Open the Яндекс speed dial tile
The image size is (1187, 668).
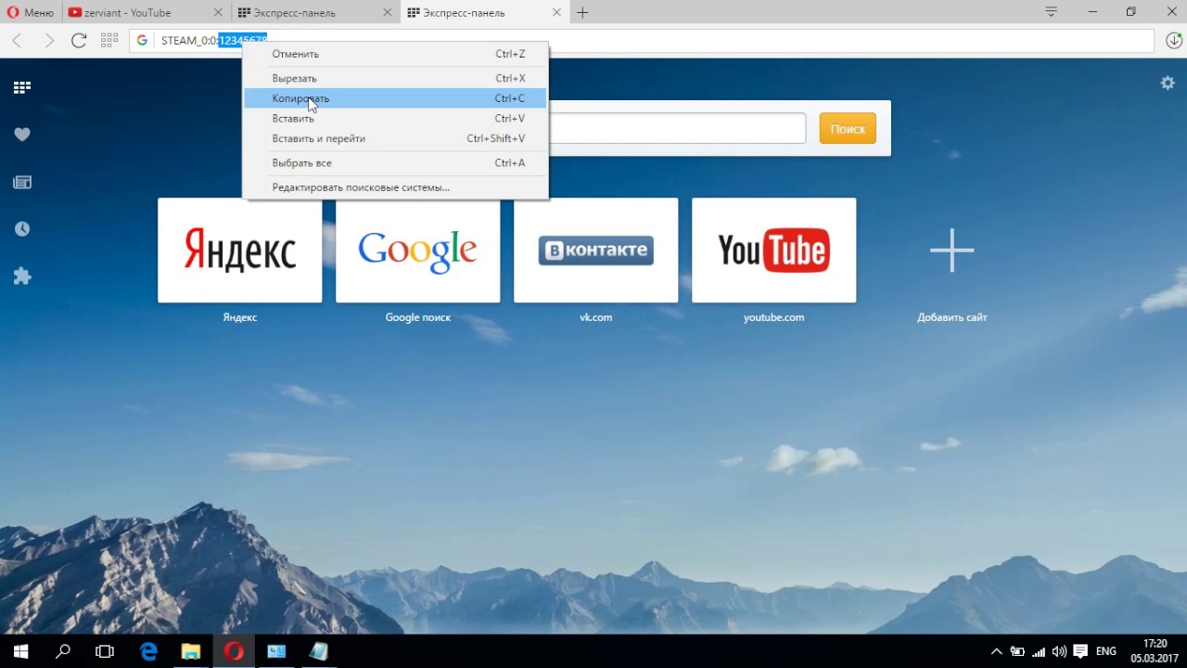[240, 250]
